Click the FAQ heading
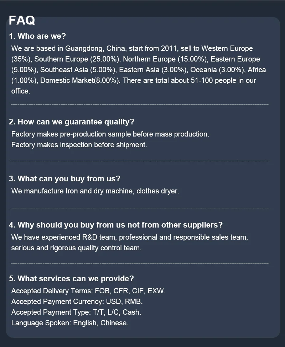The width and height of the screenshot is (285, 347). point(22,20)
